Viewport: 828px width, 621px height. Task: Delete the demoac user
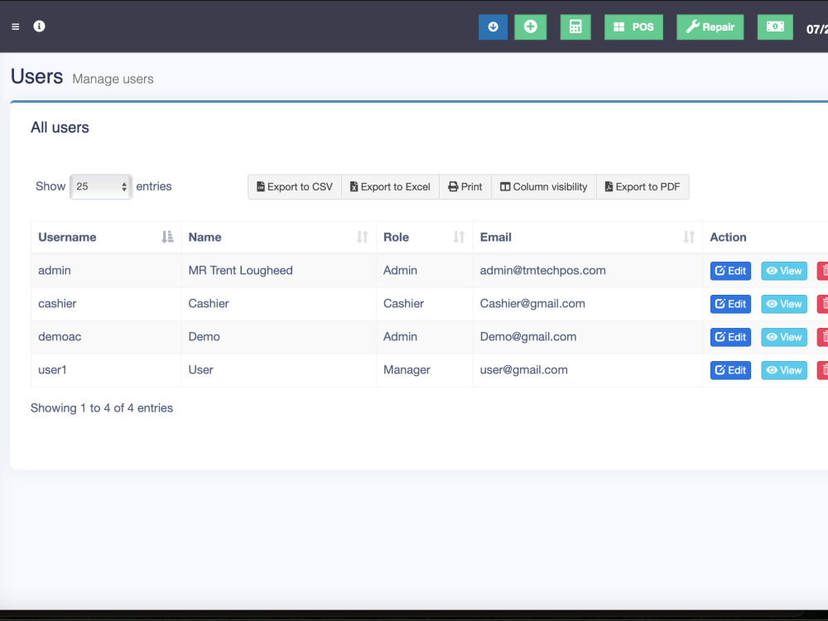pos(823,338)
